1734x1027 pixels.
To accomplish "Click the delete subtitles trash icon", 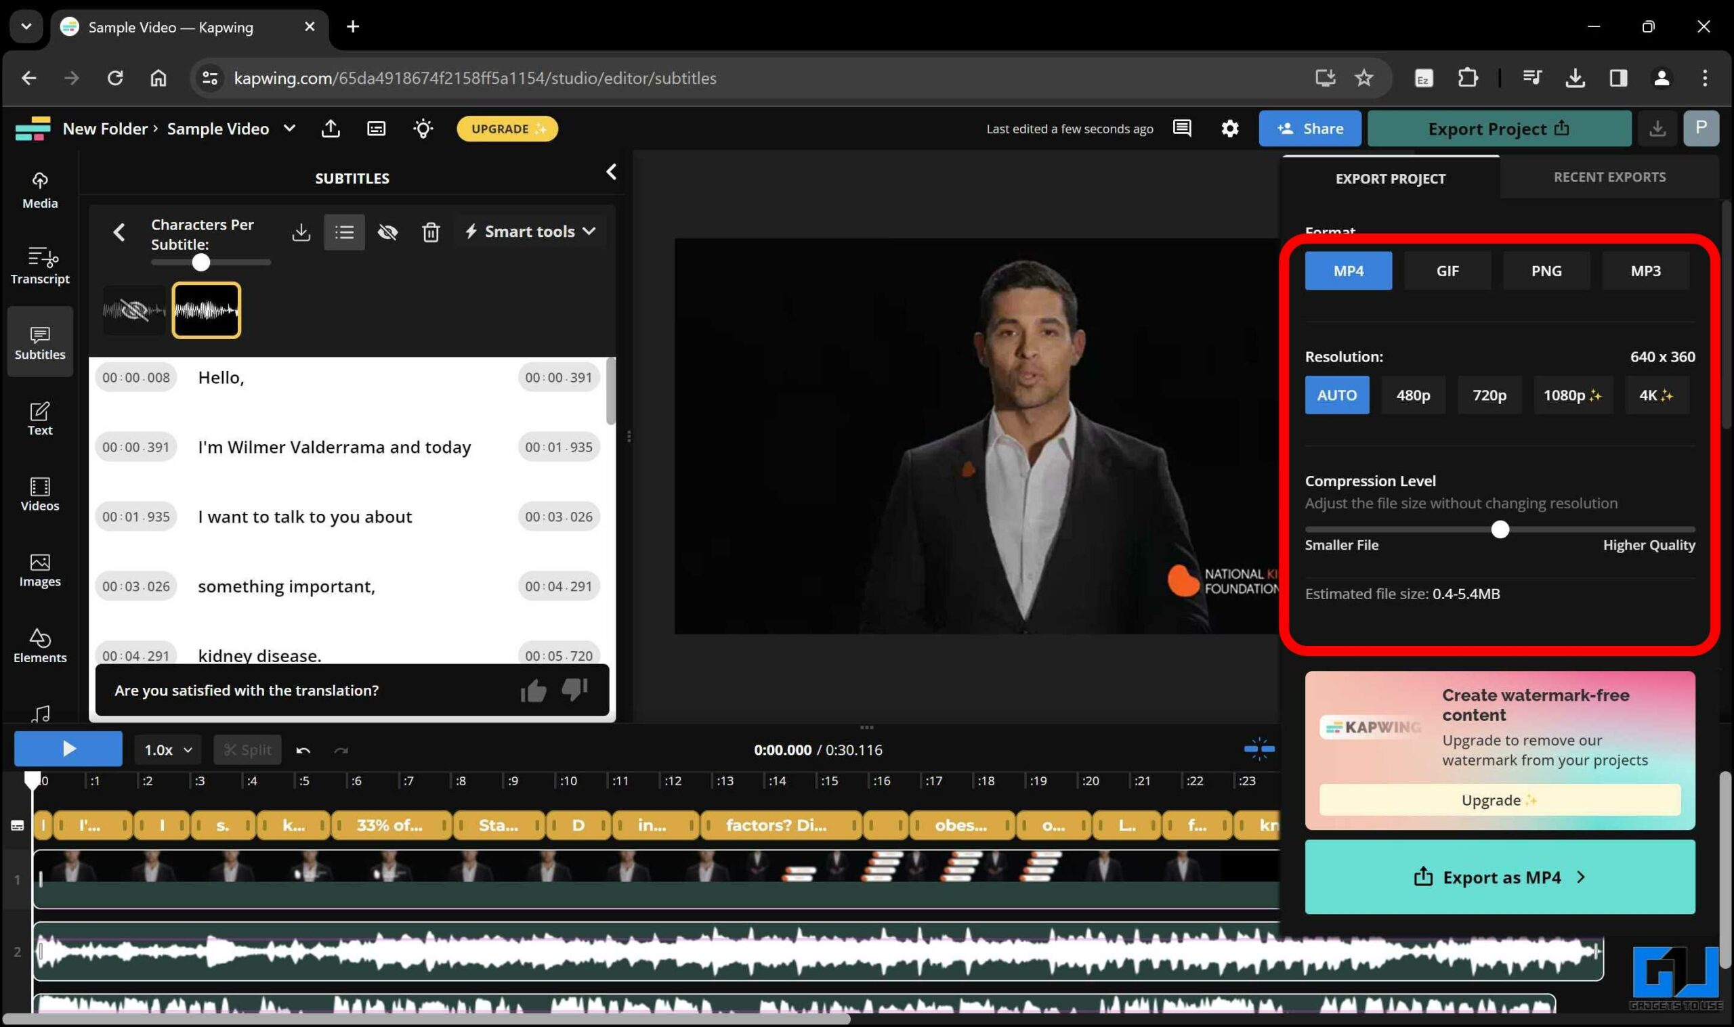I will [x=431, y=232].
